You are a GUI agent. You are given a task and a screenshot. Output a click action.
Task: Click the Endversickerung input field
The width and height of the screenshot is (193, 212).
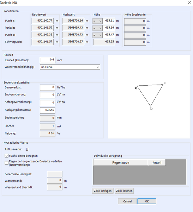click(48, 95)
